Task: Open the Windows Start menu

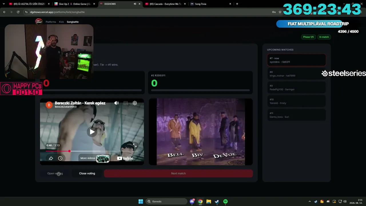Action: point(141,201)
